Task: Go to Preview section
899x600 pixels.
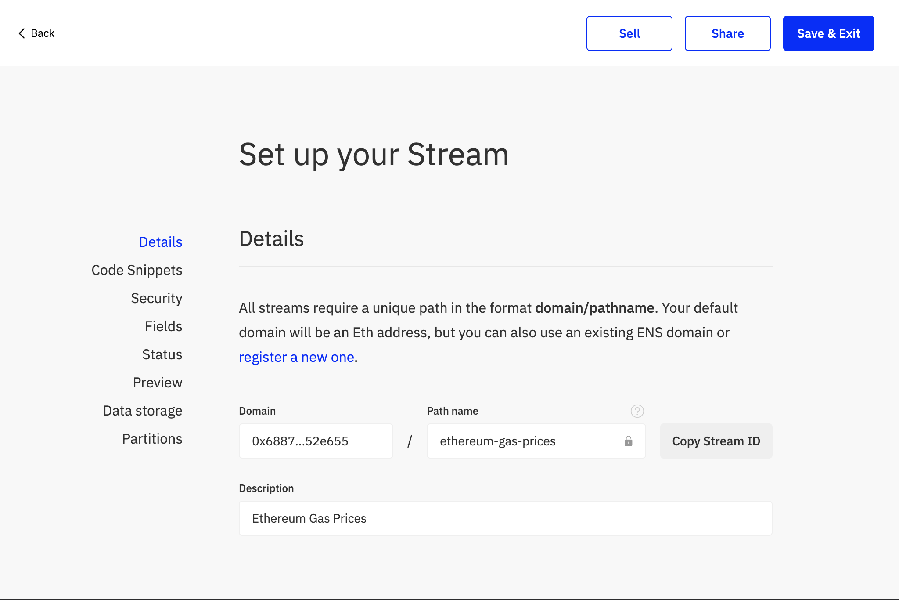Action: [x=157, y=383]
